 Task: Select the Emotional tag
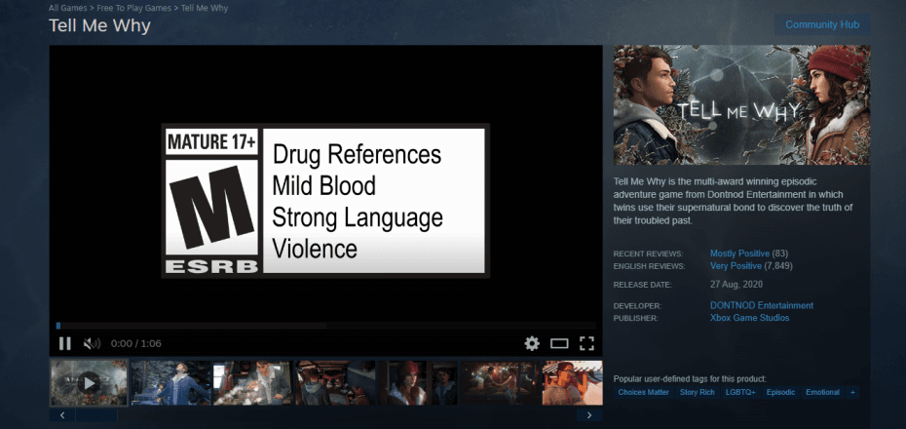click(823, 392)
